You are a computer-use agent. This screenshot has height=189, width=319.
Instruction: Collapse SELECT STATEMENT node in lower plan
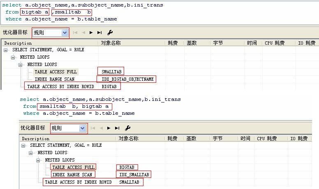point(23,146)
